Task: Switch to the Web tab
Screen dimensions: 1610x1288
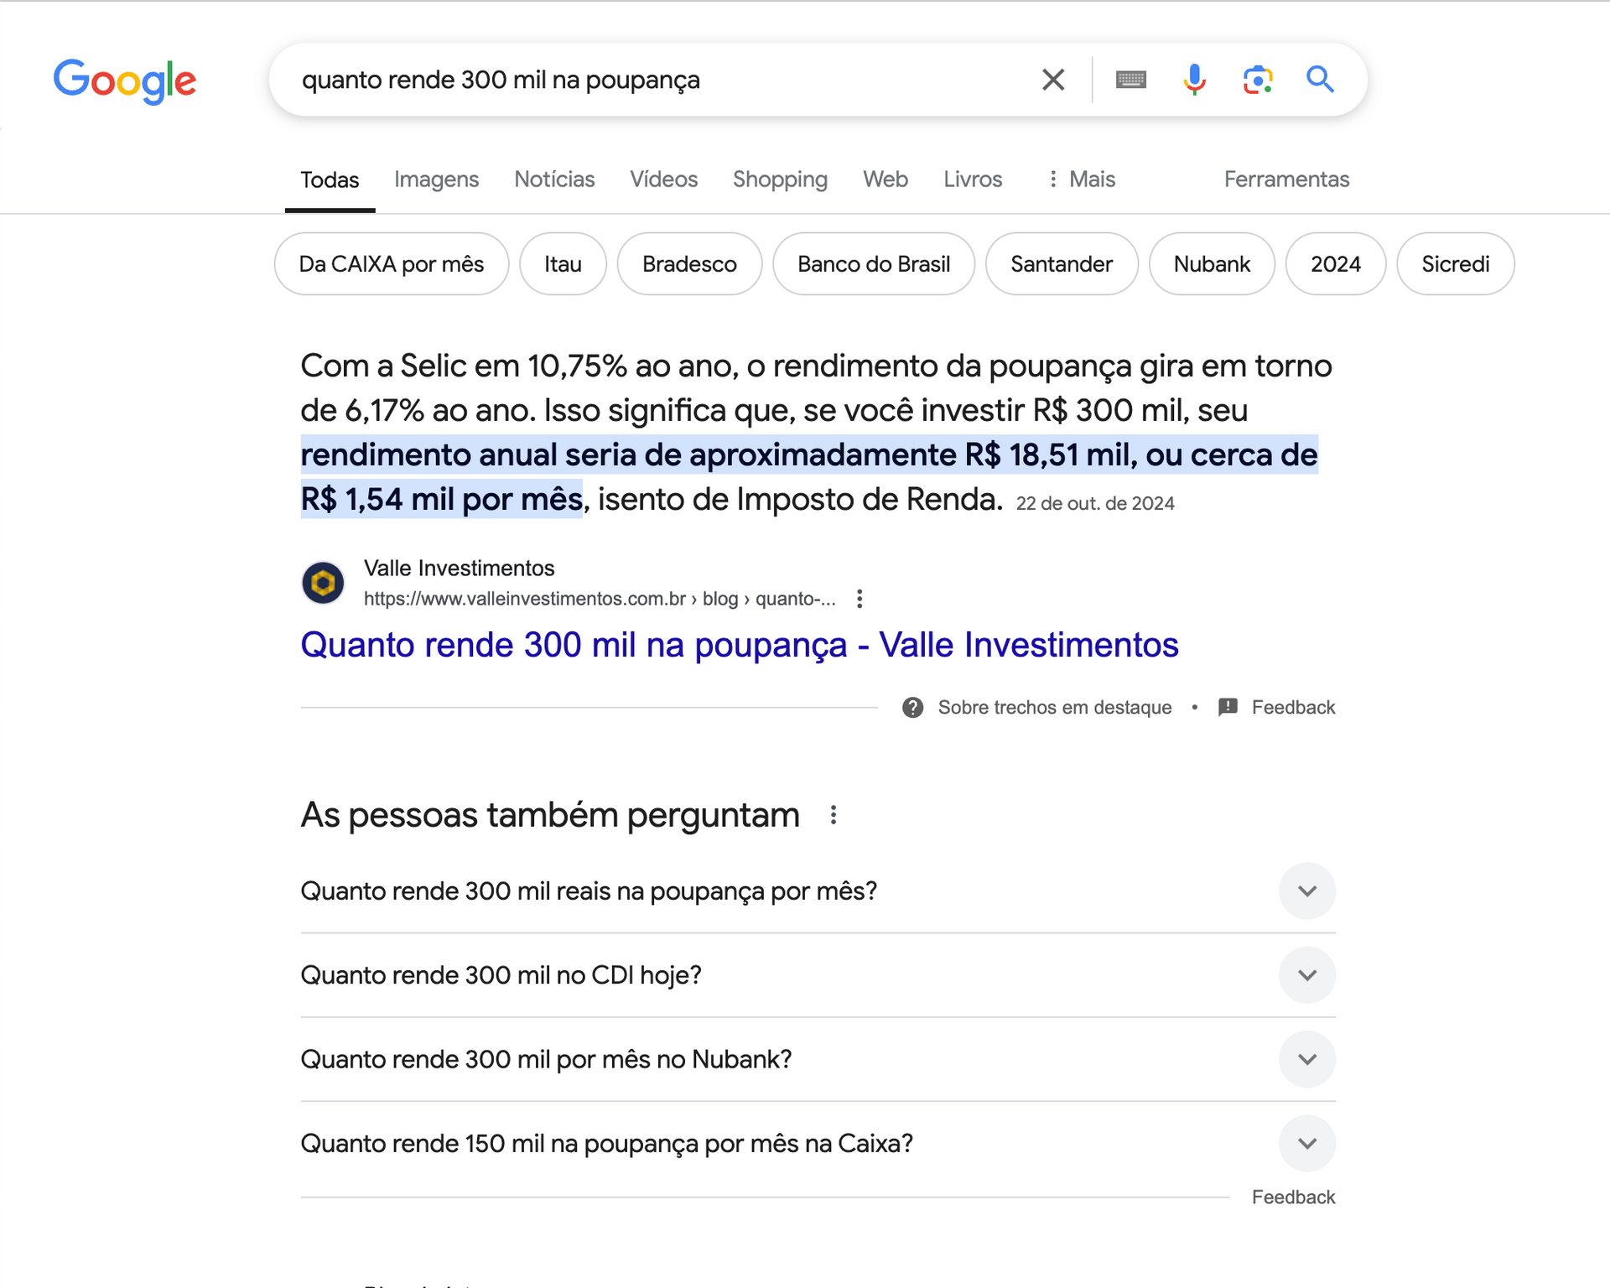Action: [885, 179]
